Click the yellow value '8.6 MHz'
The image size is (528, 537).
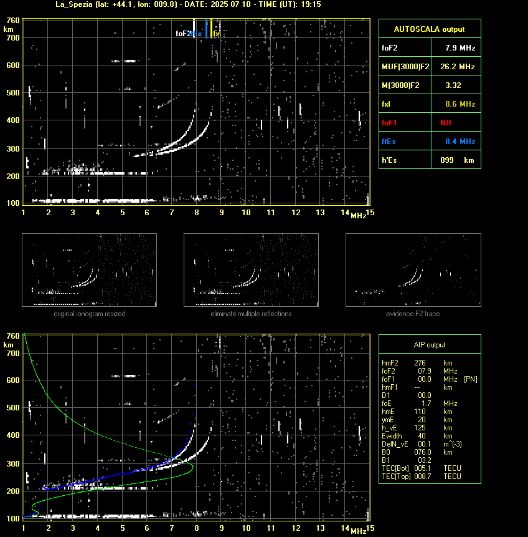point(460,104)
